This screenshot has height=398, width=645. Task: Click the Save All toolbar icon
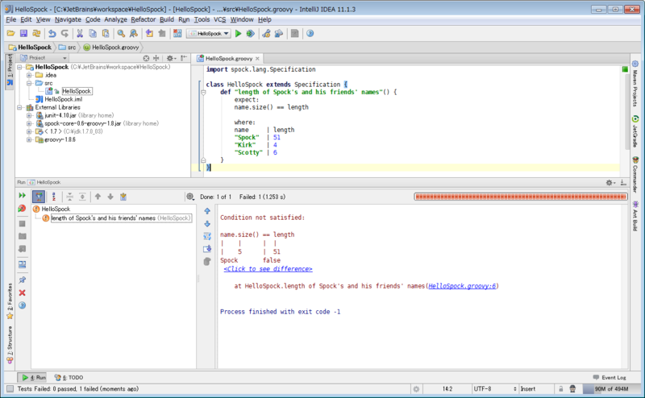[x=23, y=33]
